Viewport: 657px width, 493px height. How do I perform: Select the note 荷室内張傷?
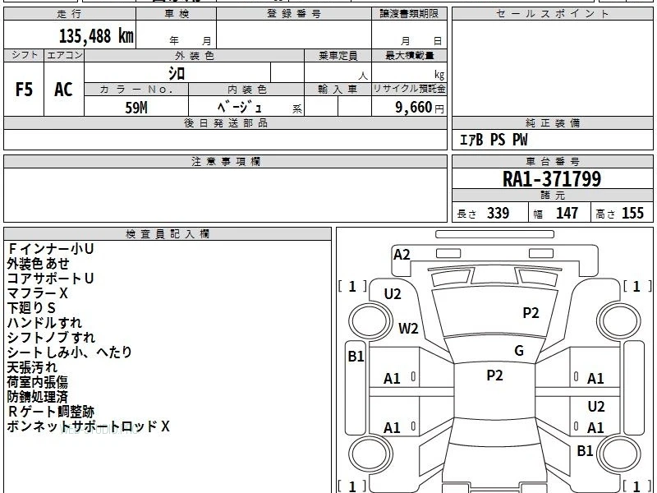point(38,382)
